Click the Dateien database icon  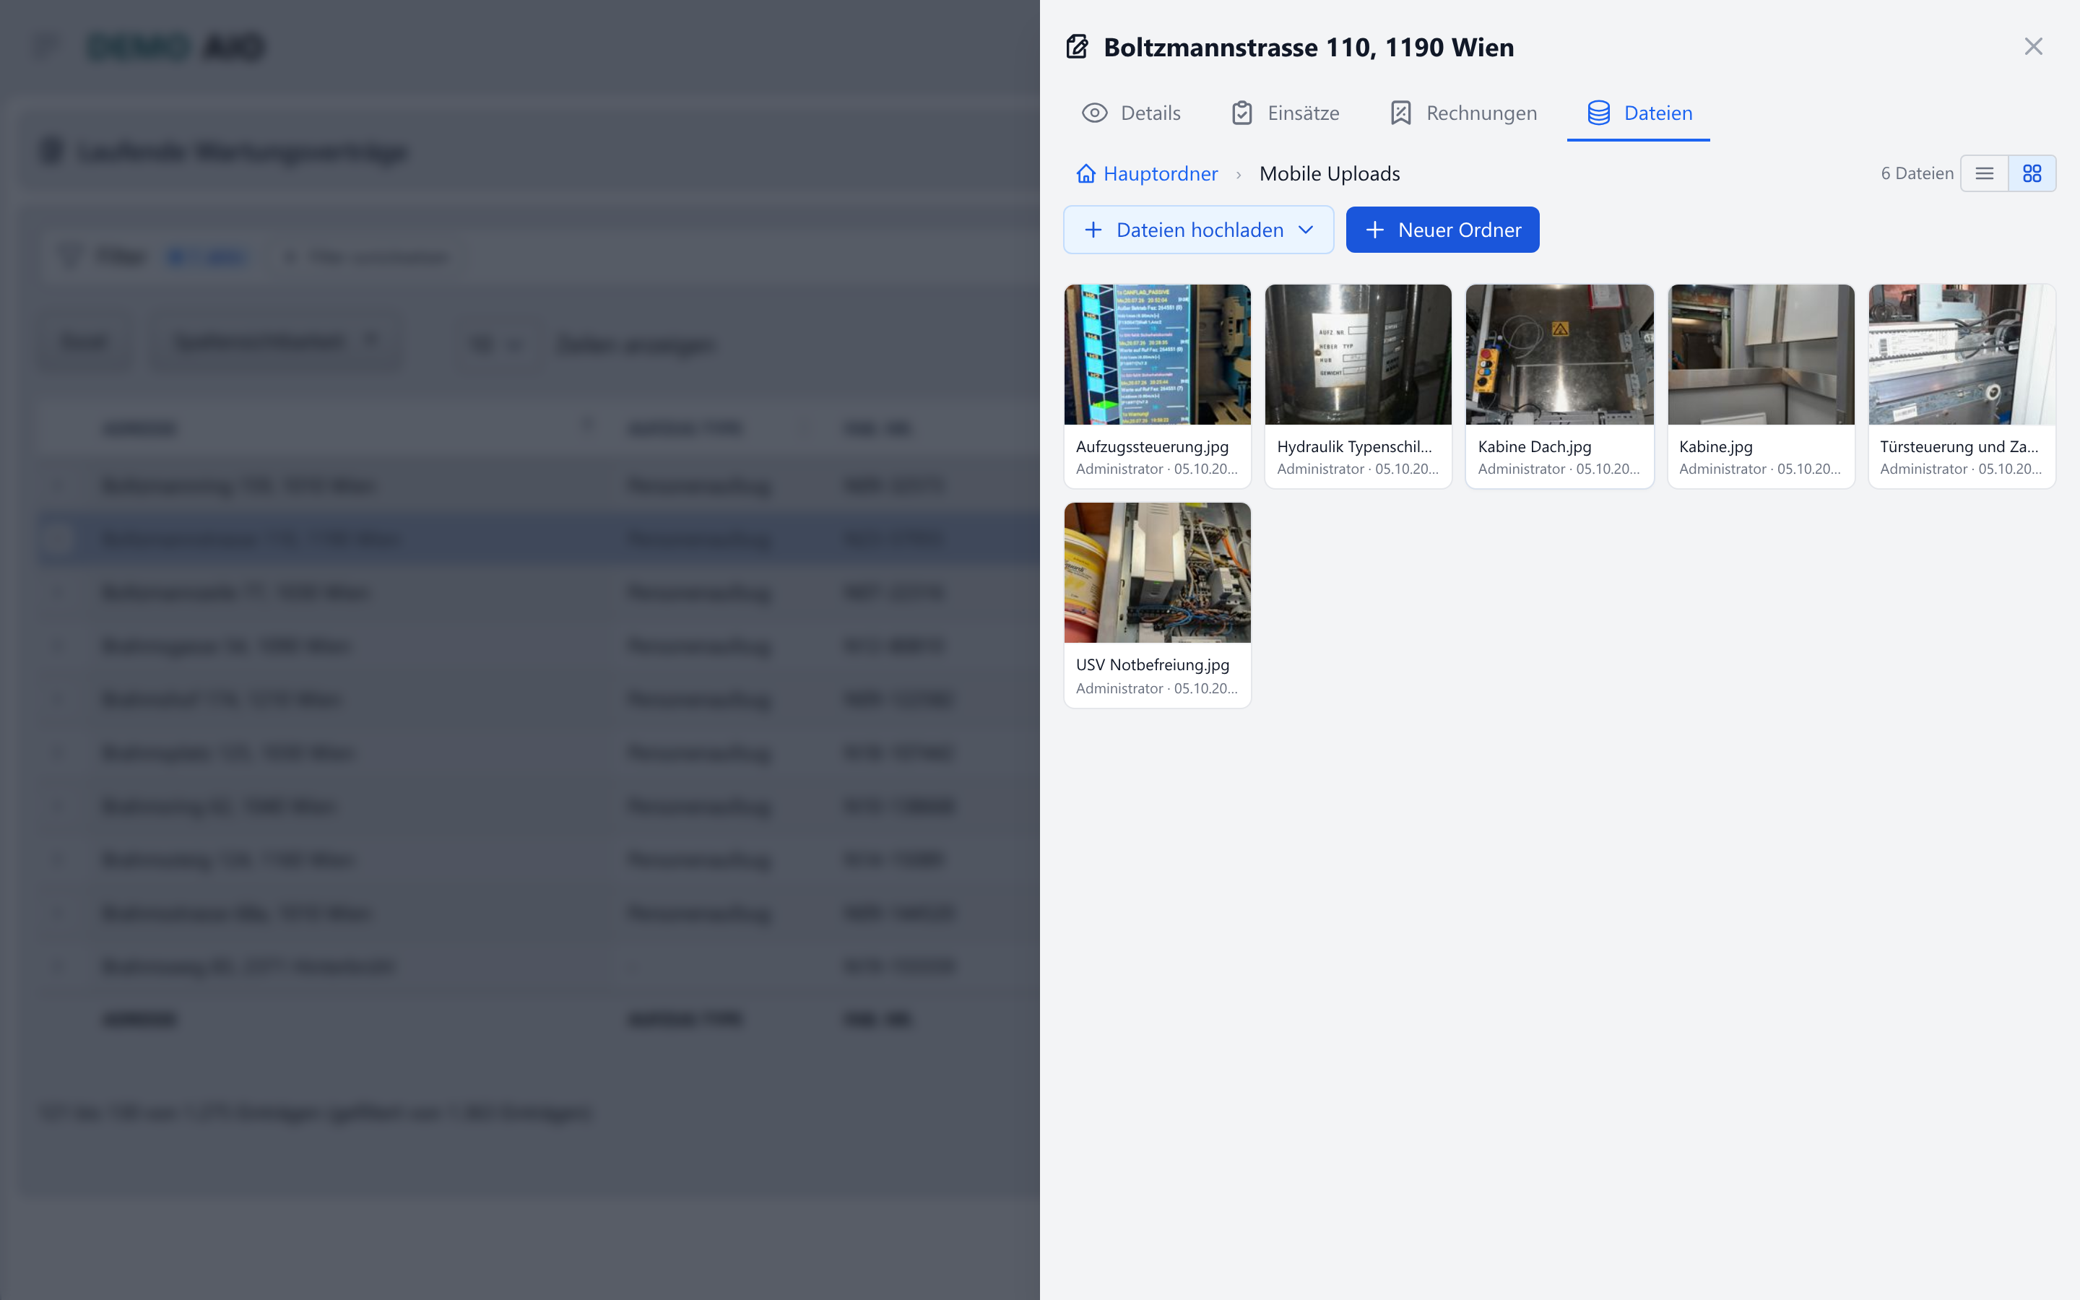point(1599,113)
